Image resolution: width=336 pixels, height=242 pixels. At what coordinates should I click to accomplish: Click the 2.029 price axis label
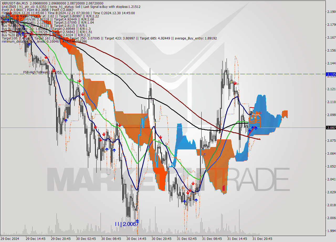pyautogui.click(x=331, y=192)
